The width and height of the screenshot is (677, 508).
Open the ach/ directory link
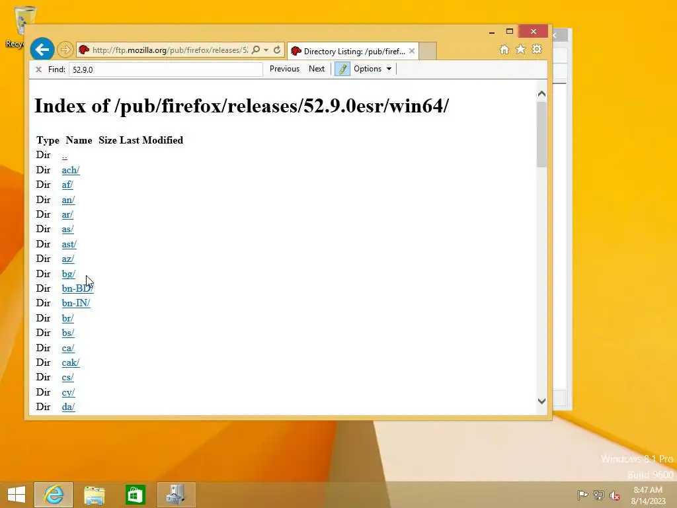(71, 170)
